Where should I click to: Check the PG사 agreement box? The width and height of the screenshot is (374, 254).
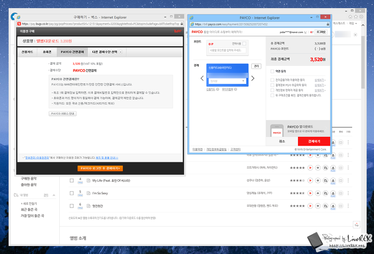(272, 85)
